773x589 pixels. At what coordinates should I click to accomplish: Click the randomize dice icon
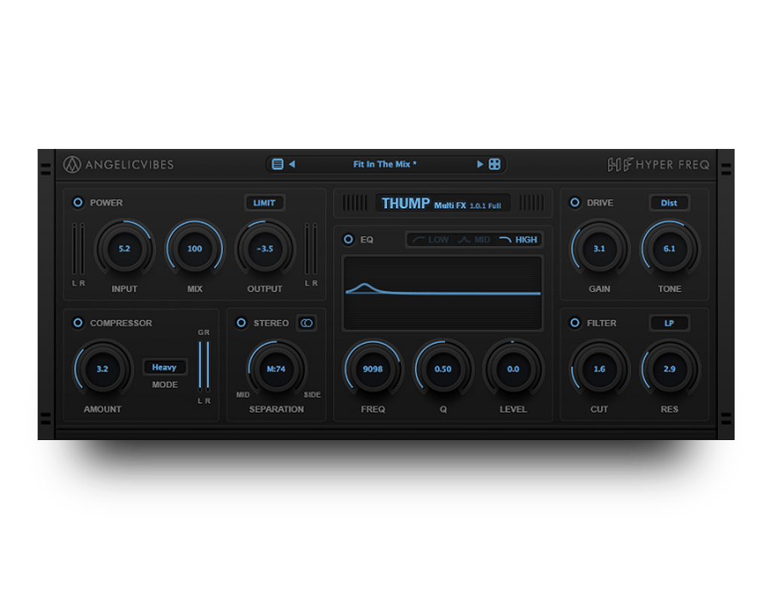[x=495, y=164]
